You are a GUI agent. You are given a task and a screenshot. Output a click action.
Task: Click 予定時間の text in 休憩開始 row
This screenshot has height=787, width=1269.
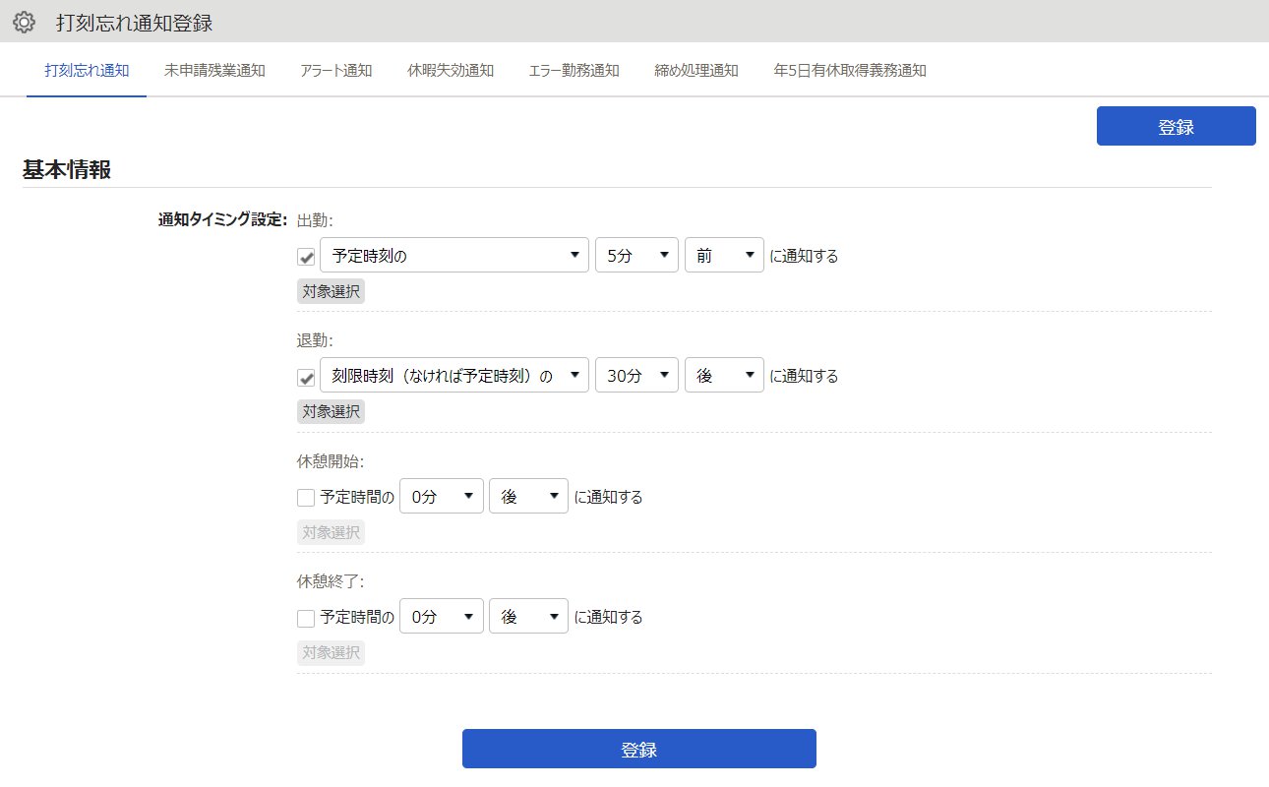(357, 497)
